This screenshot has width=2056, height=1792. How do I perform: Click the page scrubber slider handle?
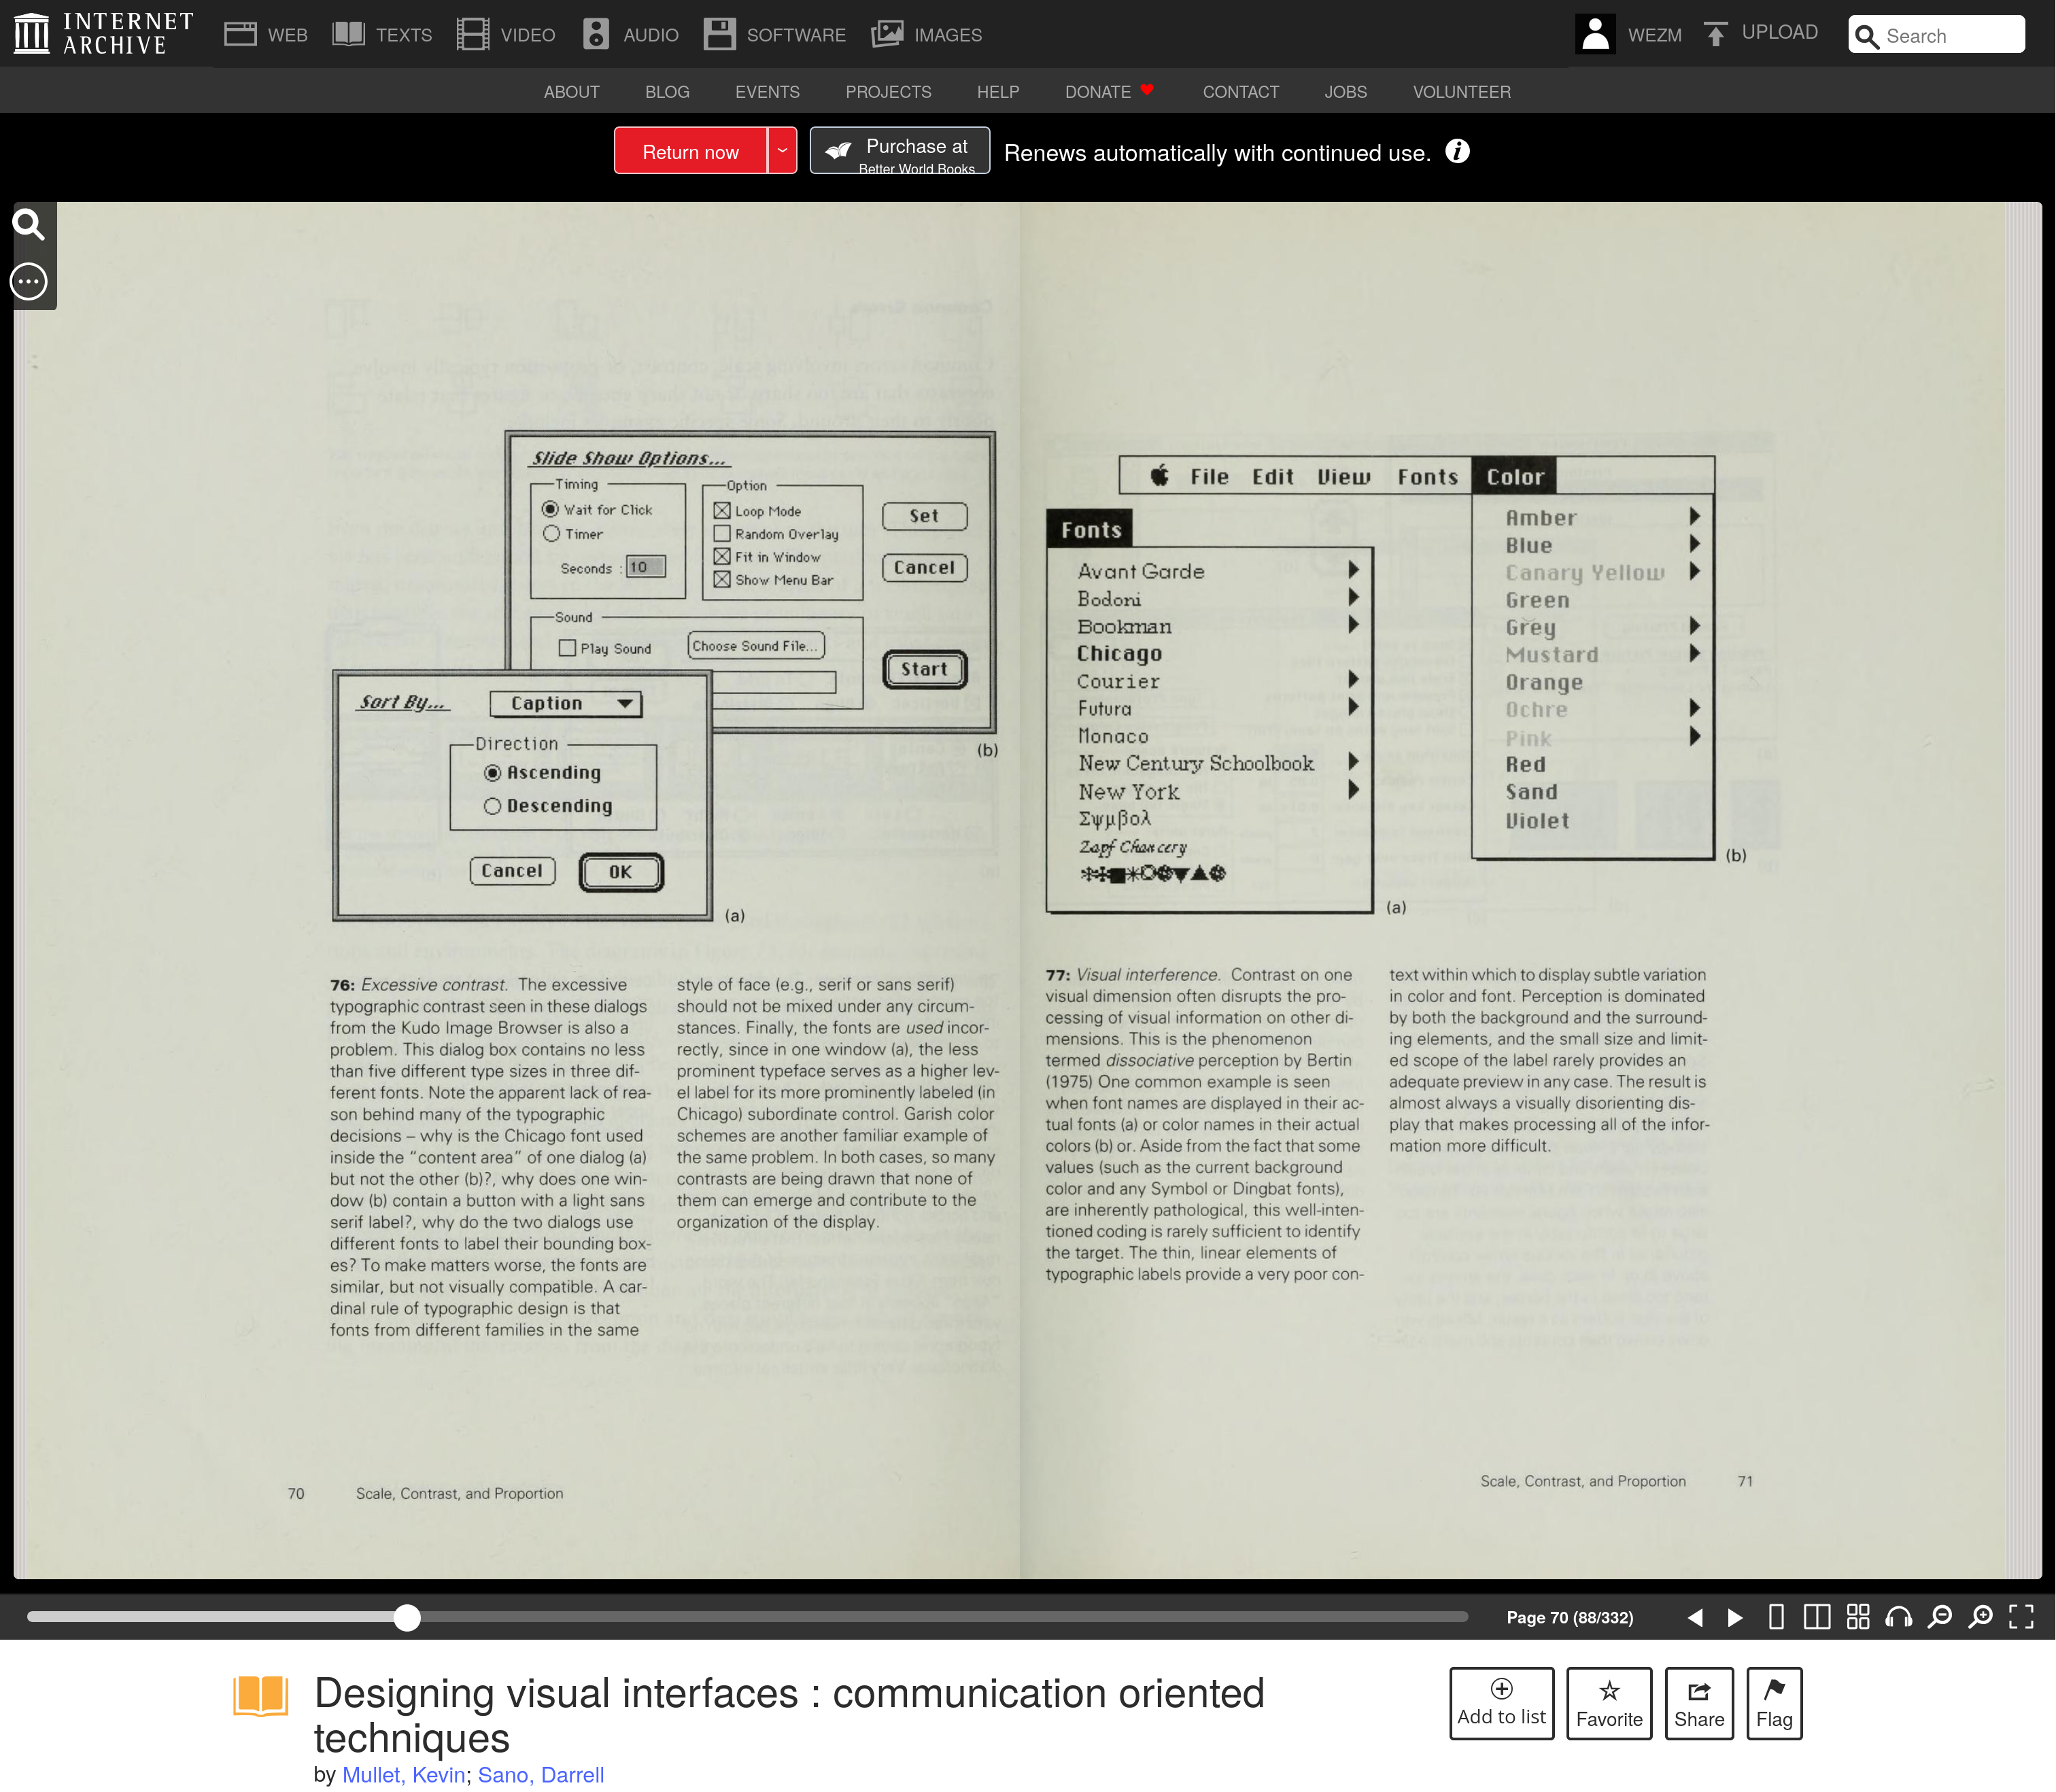[407, 1617]
